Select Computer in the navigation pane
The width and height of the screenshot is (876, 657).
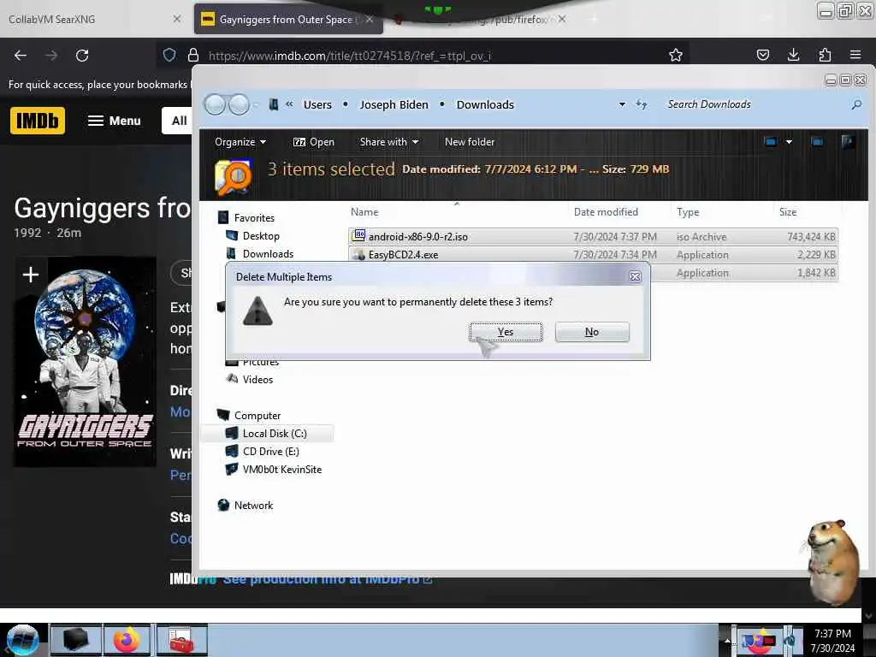click(257, 416)
